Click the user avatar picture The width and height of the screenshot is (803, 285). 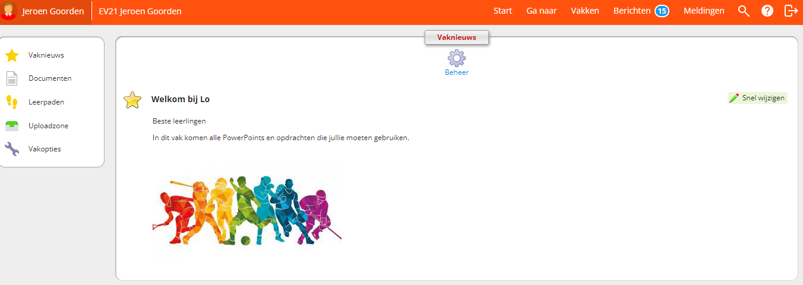pos(8,11)
